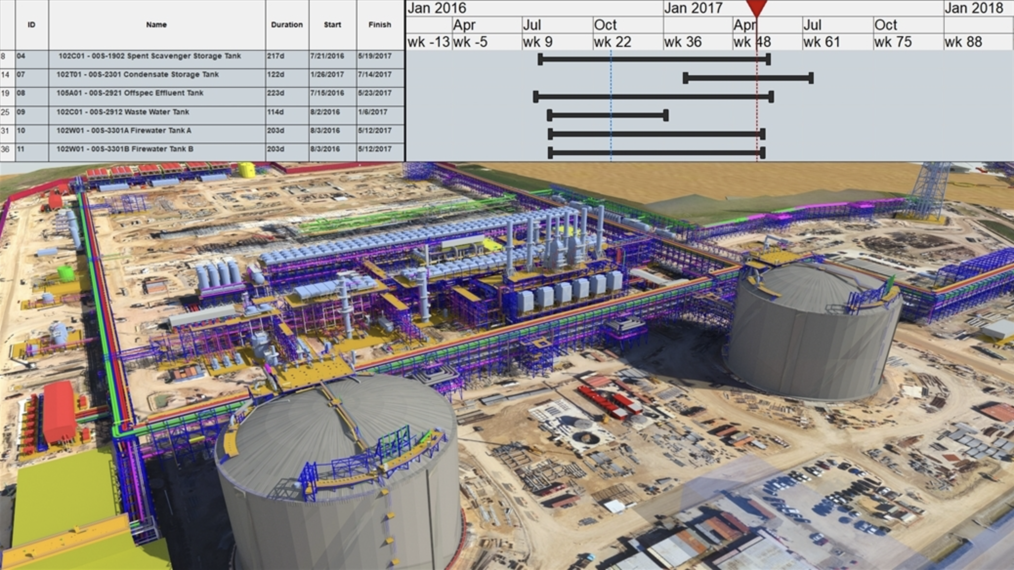Screen dimensions: 1014x570
Task: Select the Firewater Tank B row
Action: pyautogui.click(x=147, y=149)
